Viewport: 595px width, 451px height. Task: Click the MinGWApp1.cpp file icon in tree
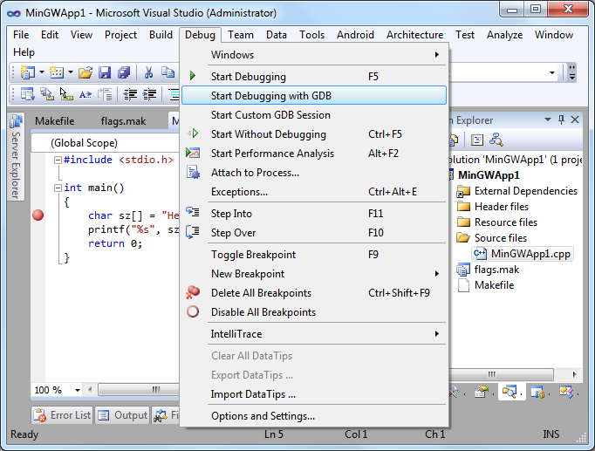point(480,253)
